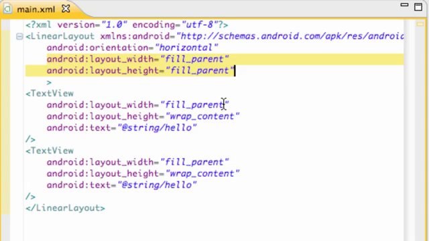This screenshot has width=429, height=241.
Task: Click second TextView's layout_height wrap_content
Action: coord(143,174)
